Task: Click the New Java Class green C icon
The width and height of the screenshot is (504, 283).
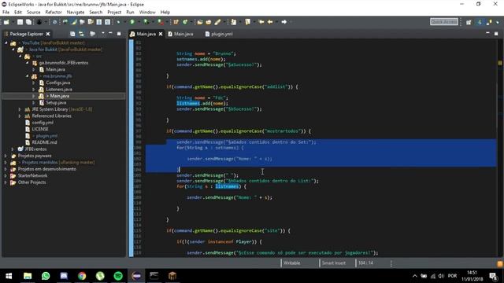Action: tap(185, 22)
